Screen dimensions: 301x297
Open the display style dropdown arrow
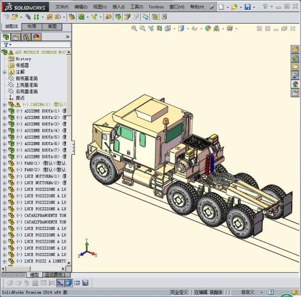click(188, 29)
